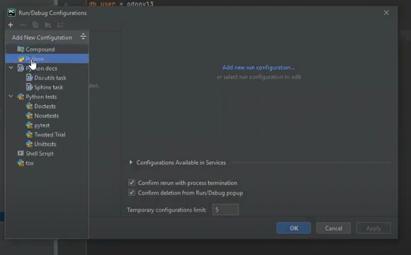Close the Run/Debug Configurations dialog
Image resolution: width=411 pixels, height=255 pixels.
tap(386, 13)
